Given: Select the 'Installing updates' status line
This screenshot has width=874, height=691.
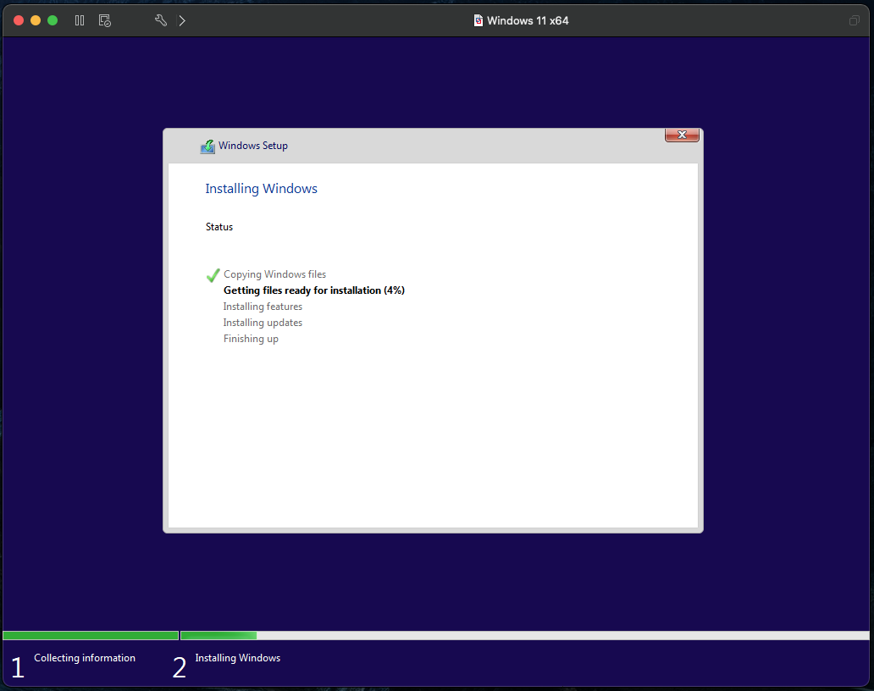Looking at the screenshot, I should point(263,323).
